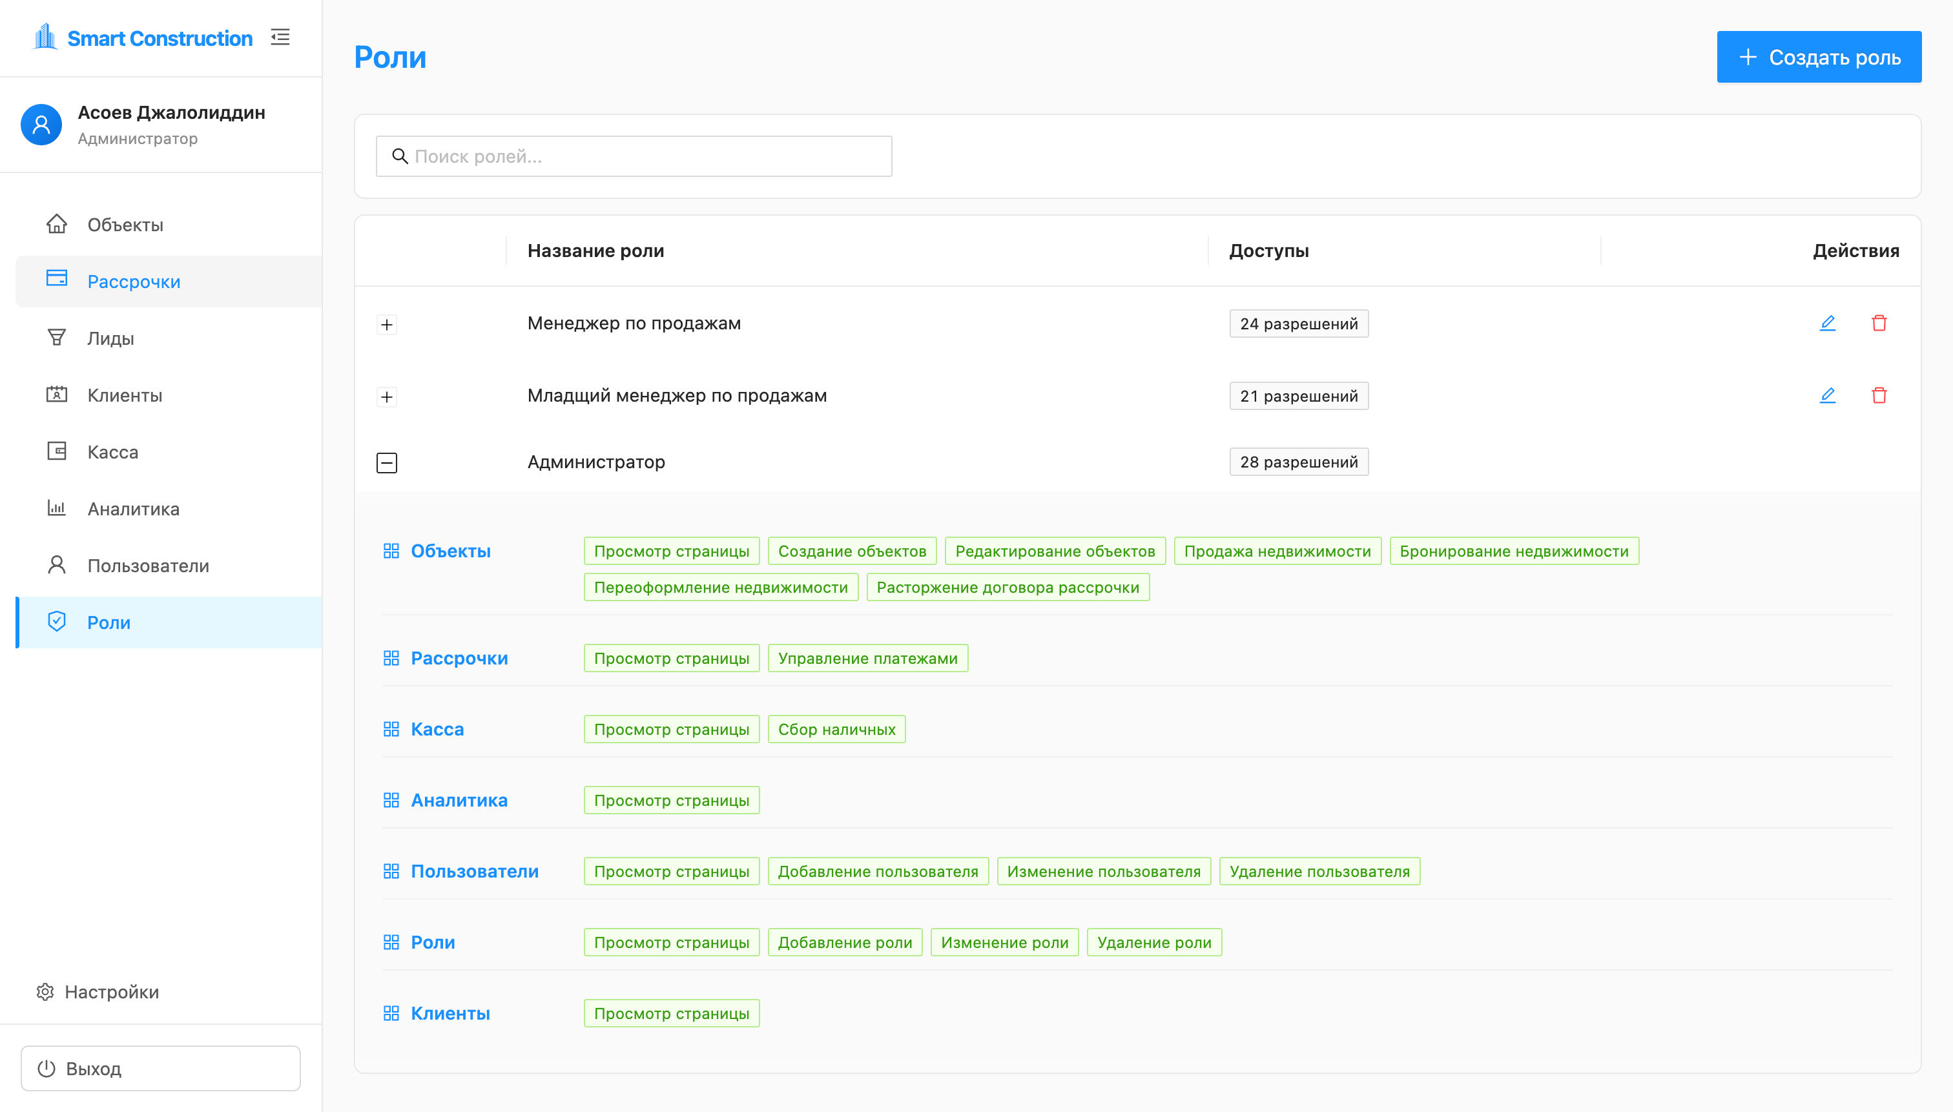Click the Роли shield icon in the sidebar

coord(57,621)
